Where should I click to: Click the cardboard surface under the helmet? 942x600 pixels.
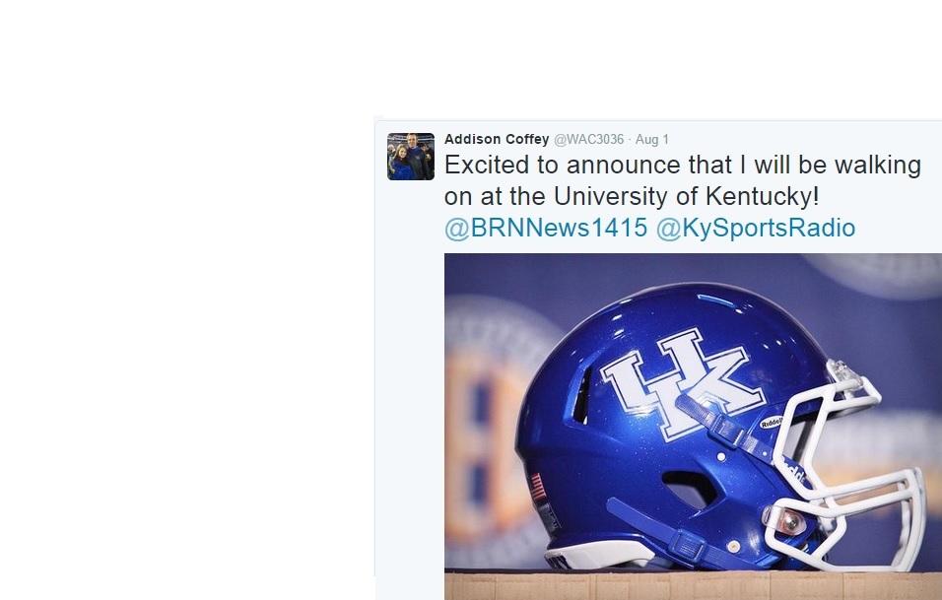(693, 585)
